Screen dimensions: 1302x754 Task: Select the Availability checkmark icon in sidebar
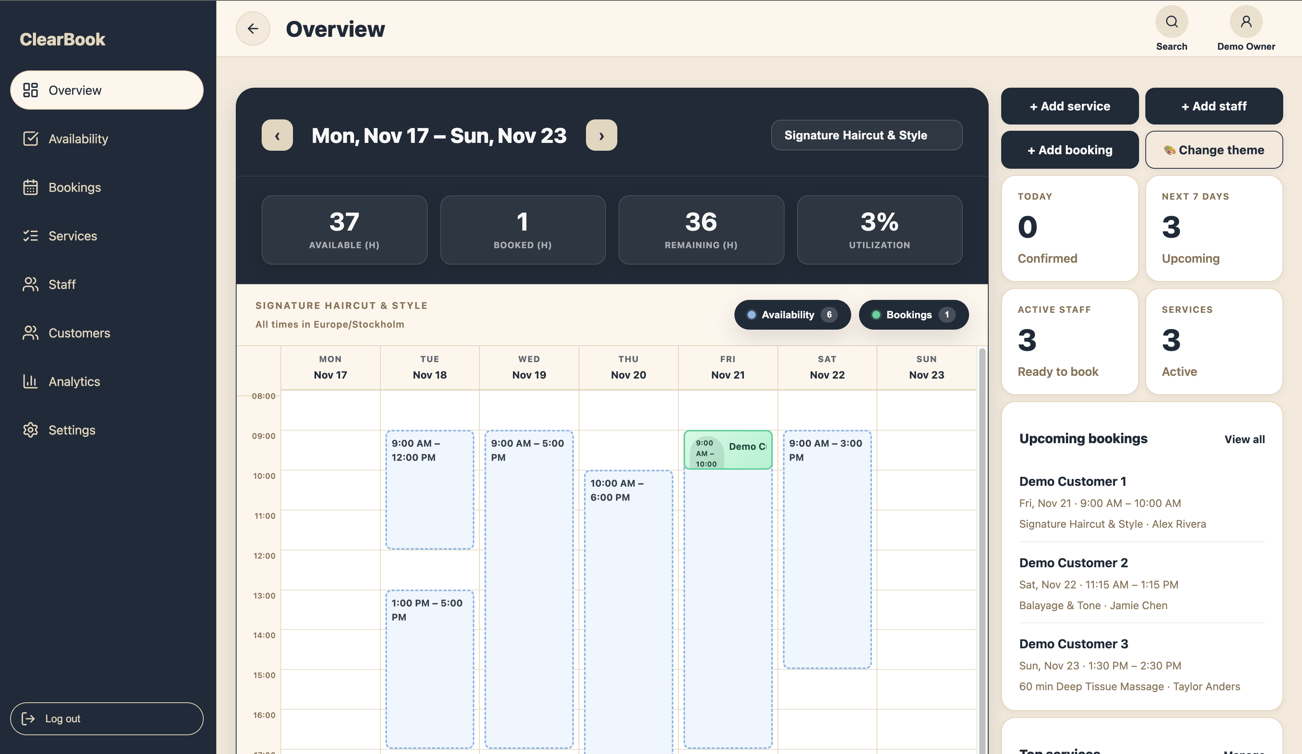(31, 139)
